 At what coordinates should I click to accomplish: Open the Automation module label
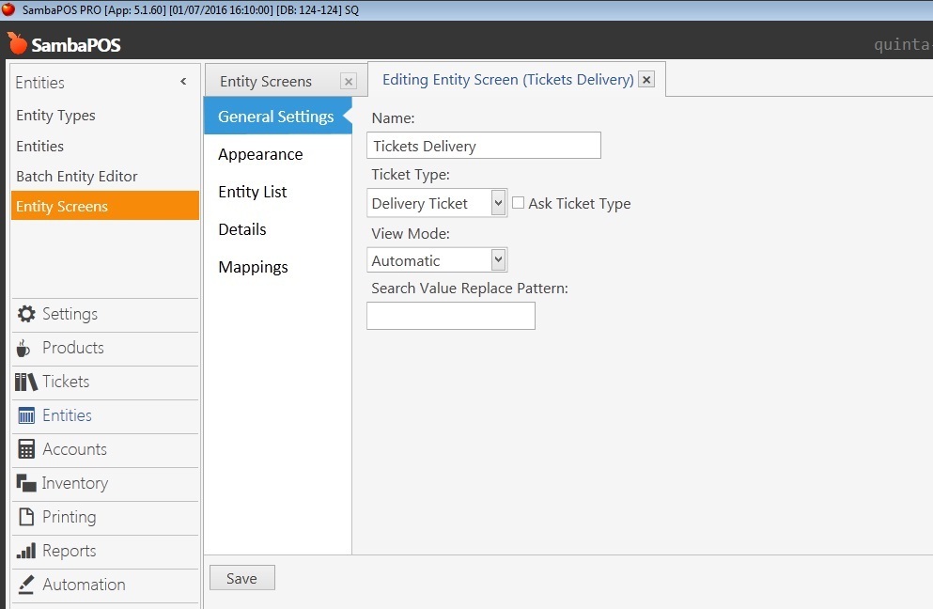84,585
